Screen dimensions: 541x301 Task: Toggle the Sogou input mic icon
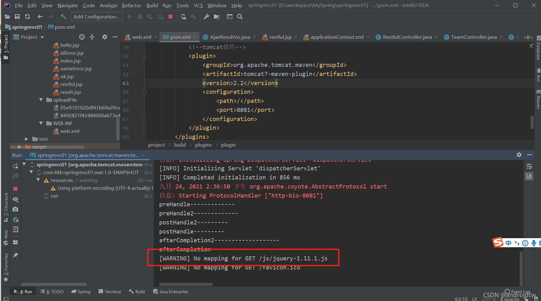(x=534, y=243)
